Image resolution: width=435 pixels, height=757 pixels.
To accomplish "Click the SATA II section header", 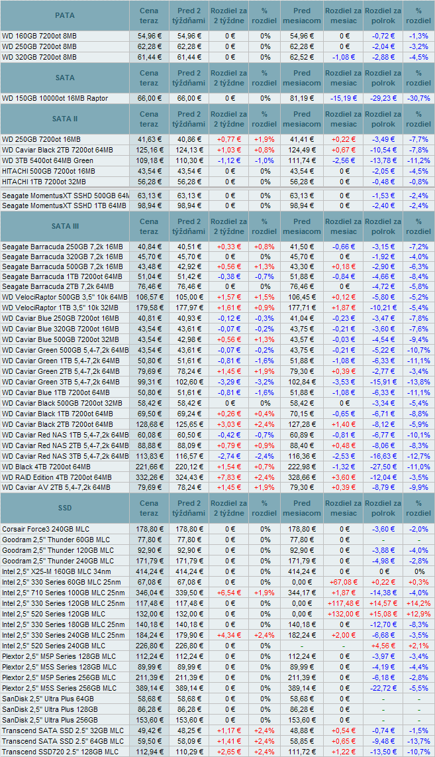I will pos(65,119).
